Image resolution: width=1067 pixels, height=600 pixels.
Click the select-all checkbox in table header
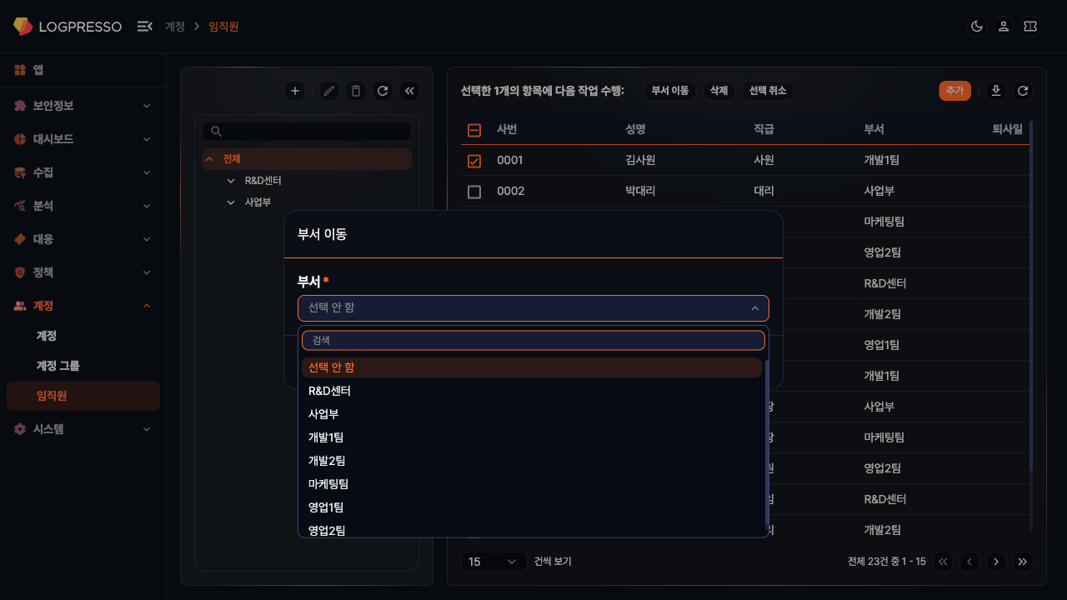coord(474,129)
